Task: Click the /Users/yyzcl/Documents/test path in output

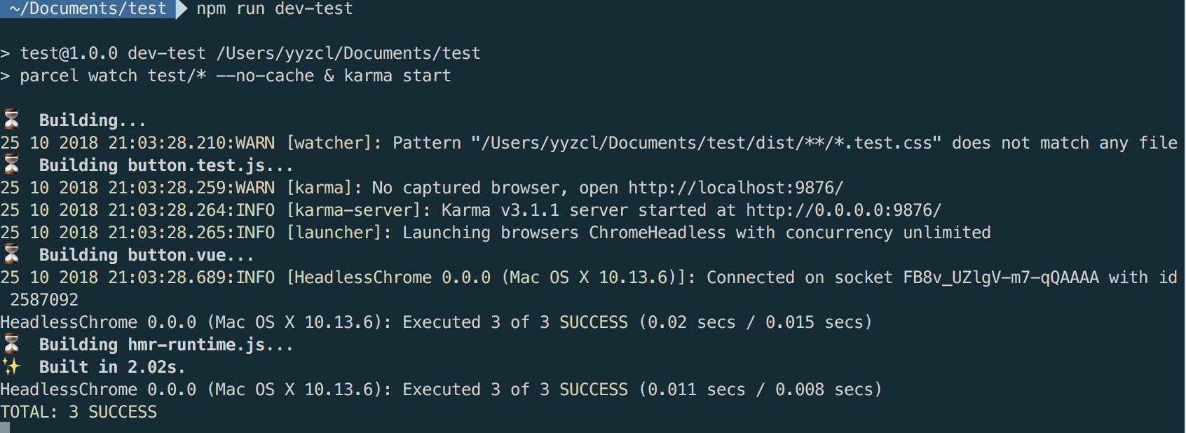Action: [348, 53]
